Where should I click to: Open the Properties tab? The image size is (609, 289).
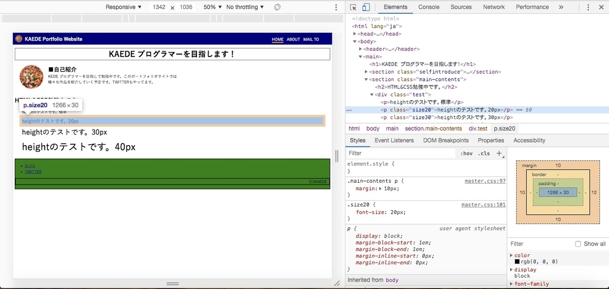491,140
